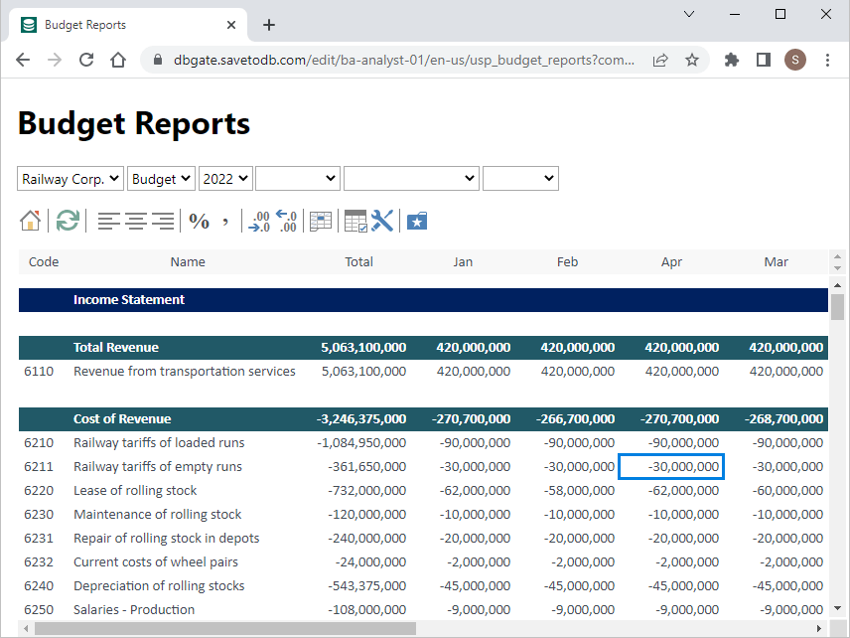Select Revenue from transportation services row name

(x=185, y=372)
